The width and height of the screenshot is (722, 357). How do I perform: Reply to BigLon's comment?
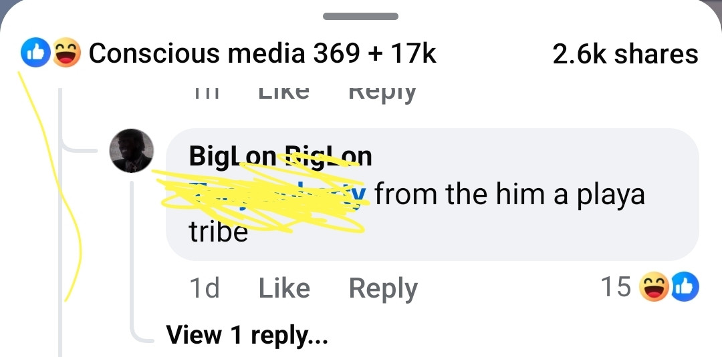[x=383, y=289]
